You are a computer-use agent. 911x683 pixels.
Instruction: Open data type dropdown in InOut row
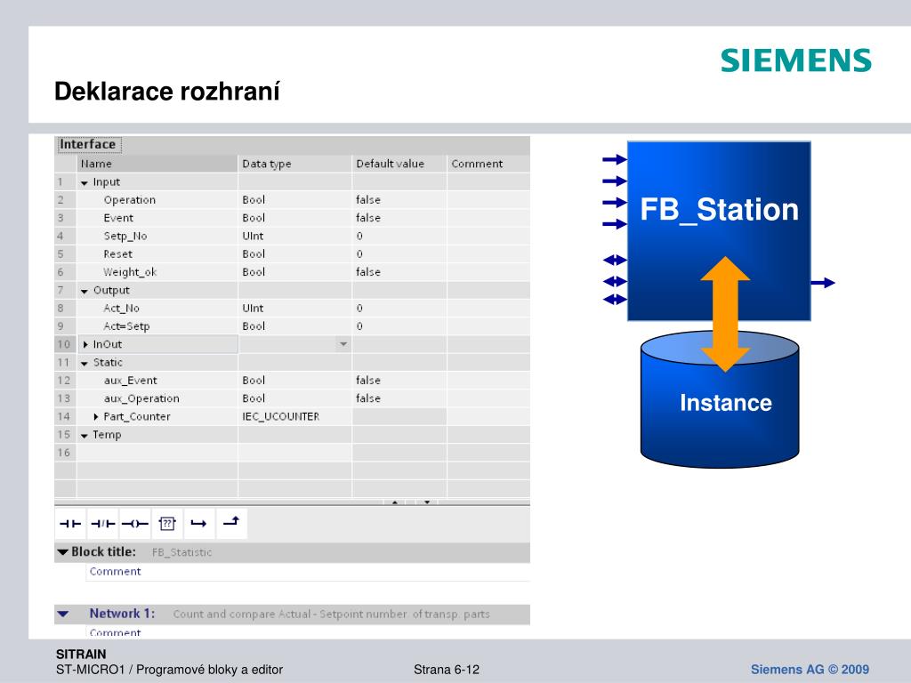click(x=343, y=344)
